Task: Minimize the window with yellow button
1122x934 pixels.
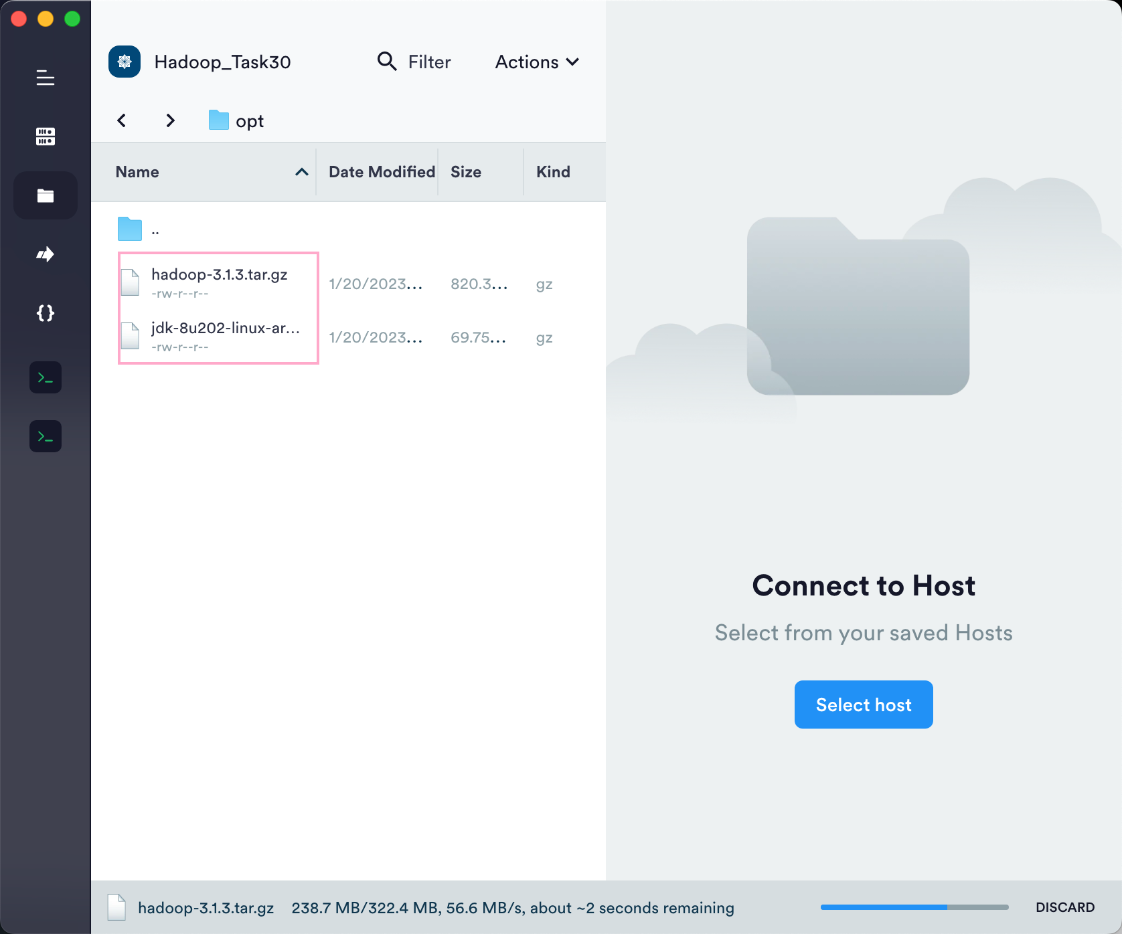Action: (x=46, y=19)
